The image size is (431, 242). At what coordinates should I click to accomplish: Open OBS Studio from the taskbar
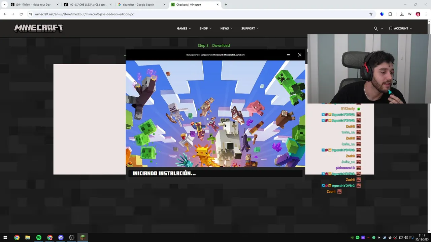tap(72, 238)
